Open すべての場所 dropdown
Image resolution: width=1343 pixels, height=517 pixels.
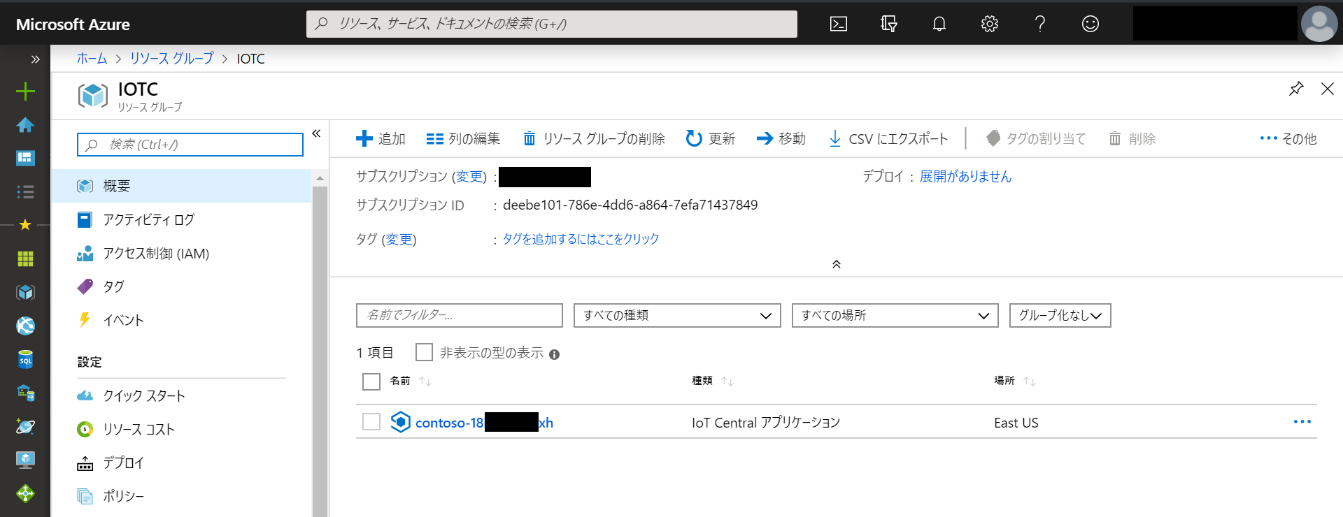pyautogui.click(x=895, y=315)
